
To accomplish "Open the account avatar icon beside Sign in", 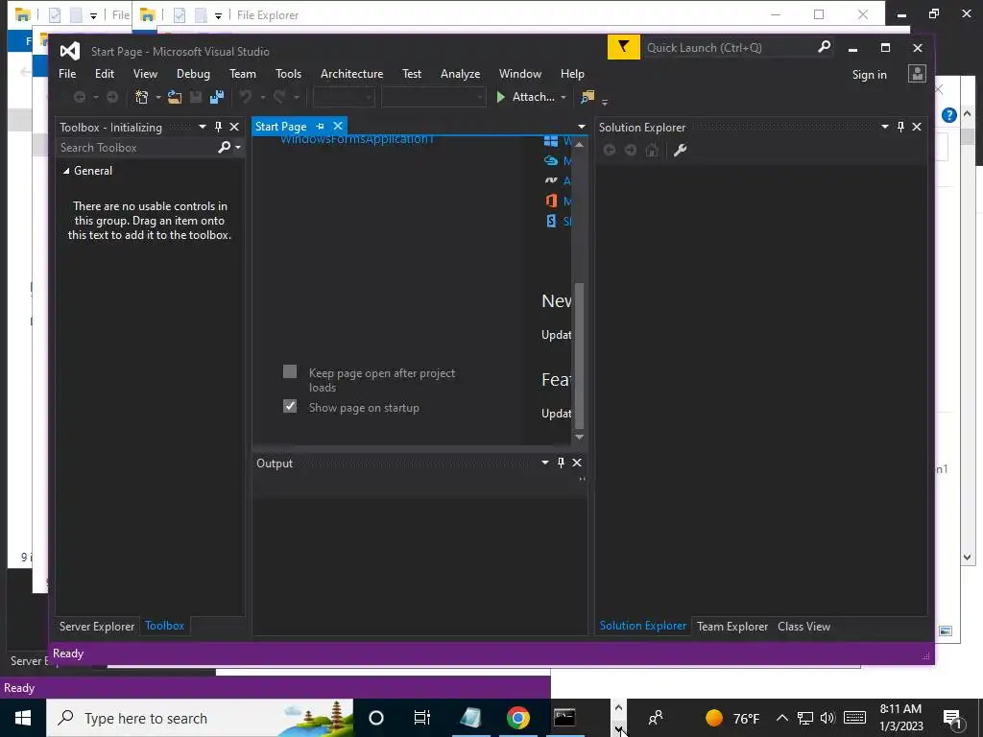I will [917, 74].
